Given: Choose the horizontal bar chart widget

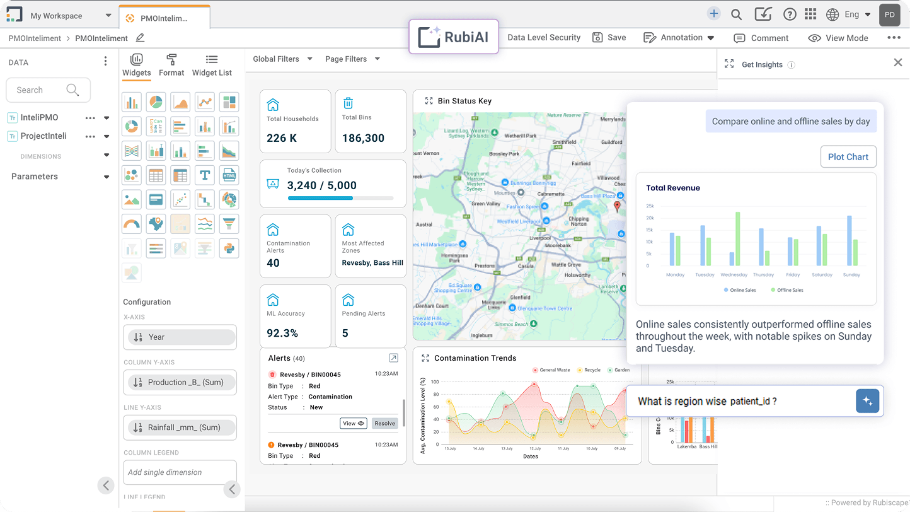Looking at the screenshot, I should (180, 126).
